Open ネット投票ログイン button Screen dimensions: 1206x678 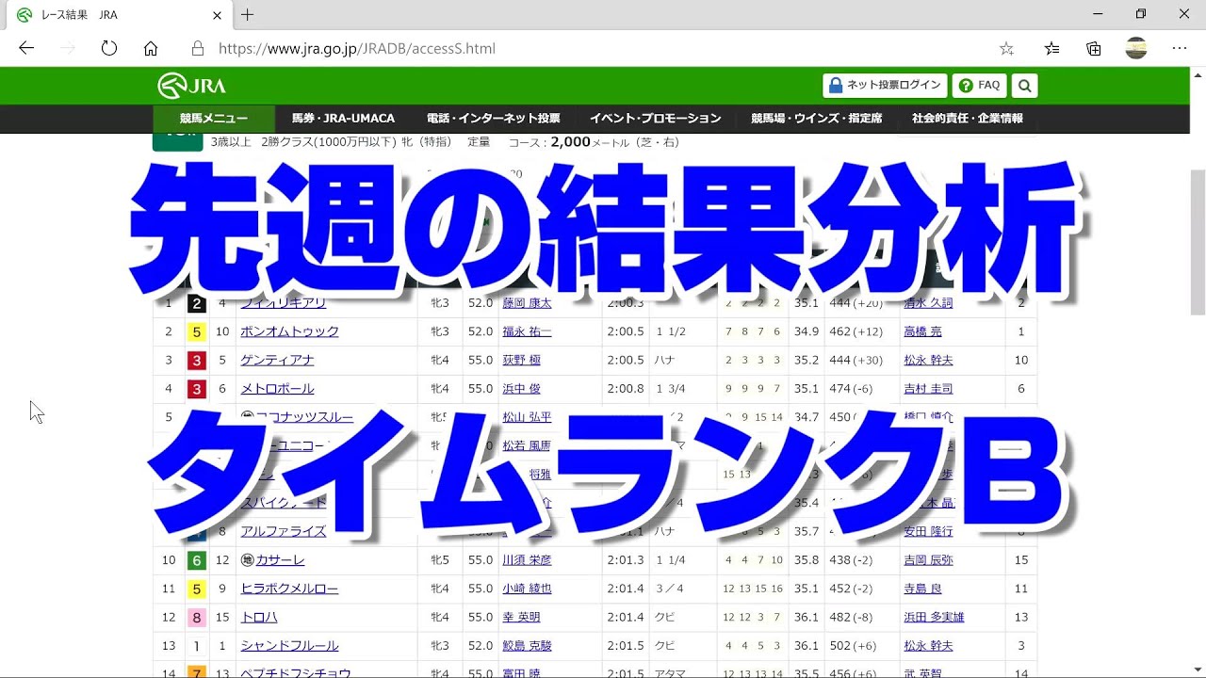tap(885, 86)
